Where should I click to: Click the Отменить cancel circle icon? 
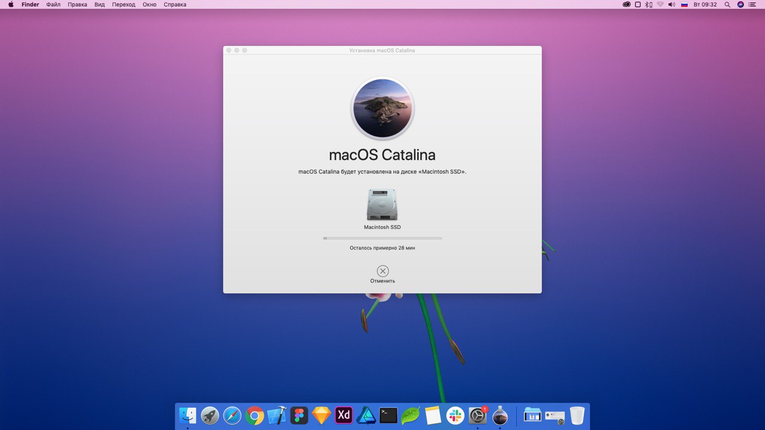pyautogui.click(x=382, y=271)
